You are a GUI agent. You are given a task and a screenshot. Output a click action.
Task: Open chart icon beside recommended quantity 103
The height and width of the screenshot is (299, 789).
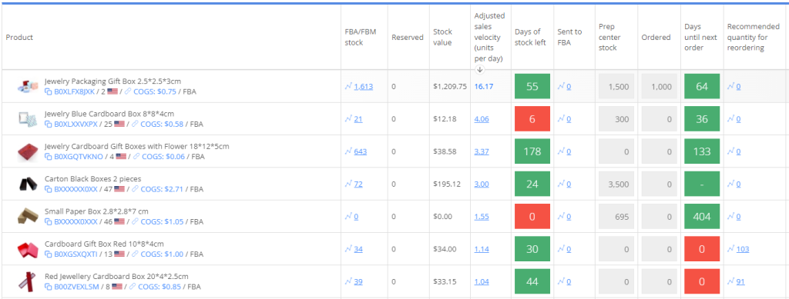pyautogui.click(x=731, y=249)
